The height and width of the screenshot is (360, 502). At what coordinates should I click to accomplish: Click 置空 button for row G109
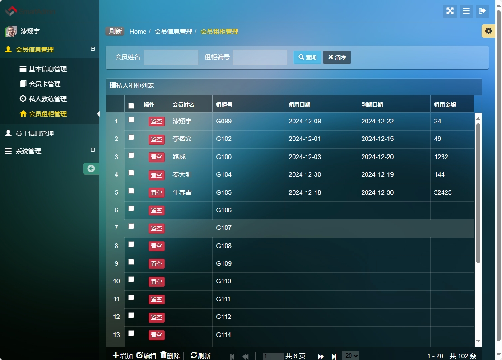point(157,264)
